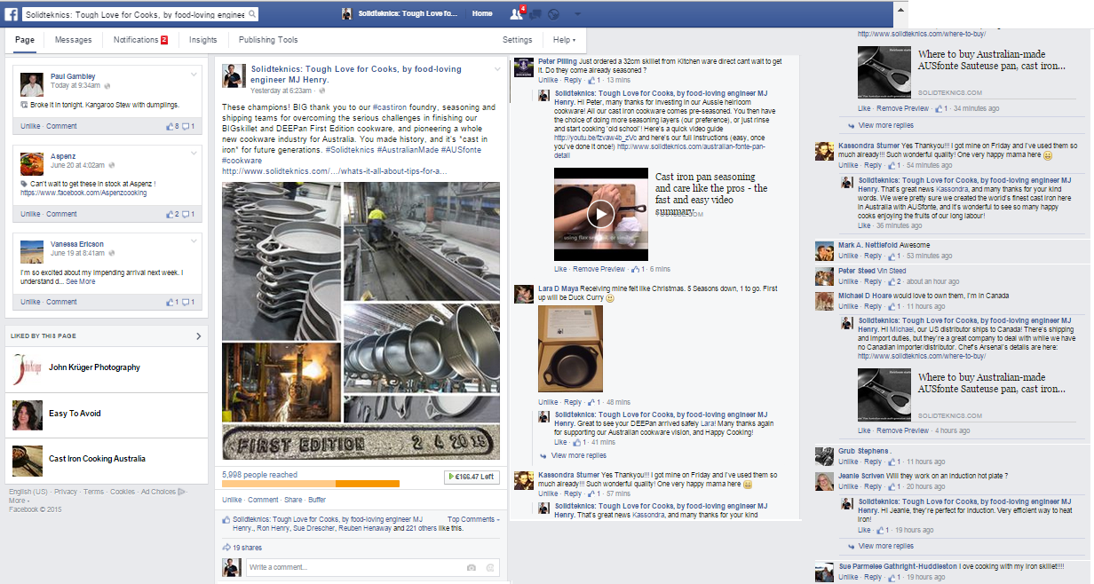Unlike Kassondra Sturner's comment in right column

pos(848,166)
